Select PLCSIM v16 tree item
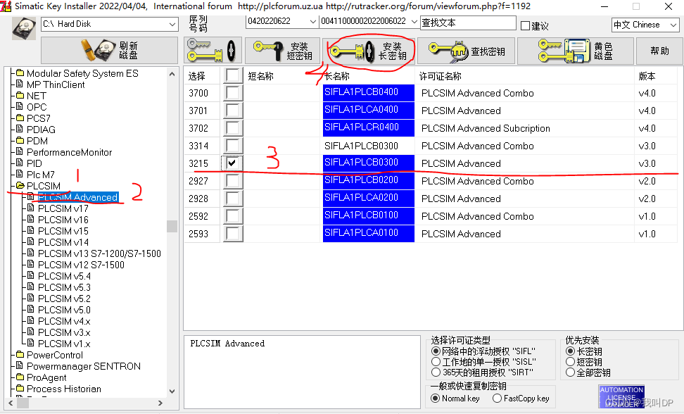The height and width of the screenshot is (414, 684). [x=63, y=220]
